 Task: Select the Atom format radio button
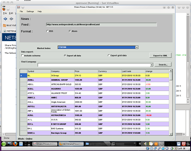[70, 31]
